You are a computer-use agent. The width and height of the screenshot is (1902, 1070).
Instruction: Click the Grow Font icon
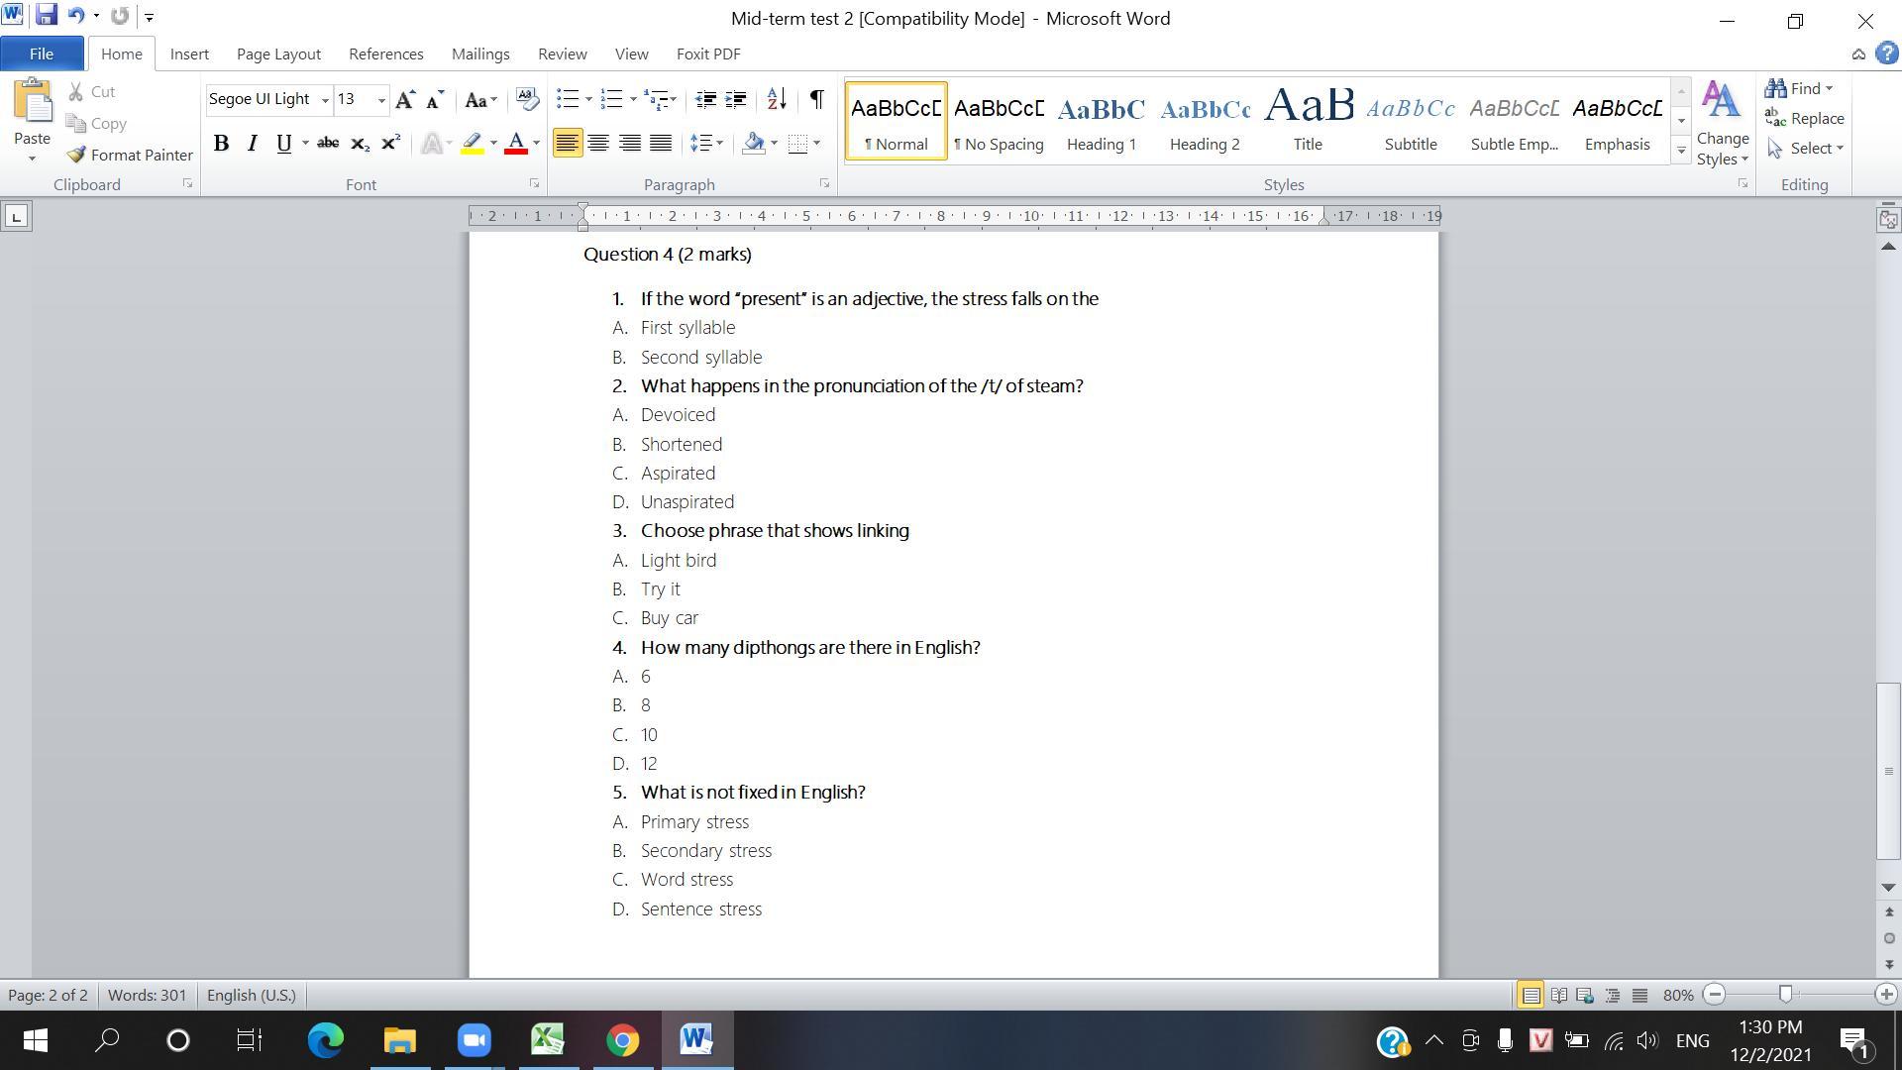pyautogui.click(x=404, y=99)
